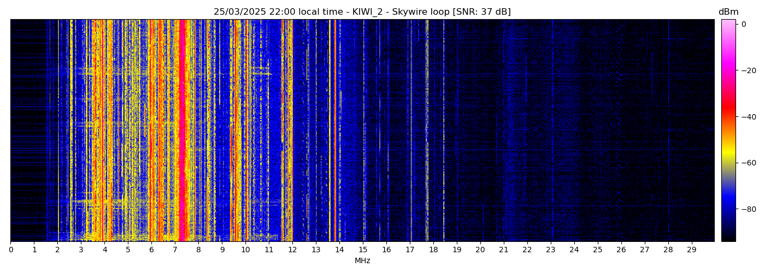Click the 15 tick label on frequency axis
Viewport: 765px width, 273px height.
point(363,250)
